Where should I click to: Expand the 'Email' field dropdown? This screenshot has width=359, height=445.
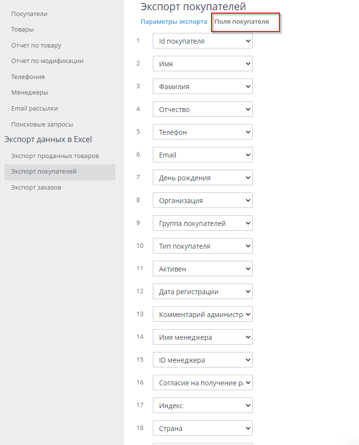(x=202, y=155)
